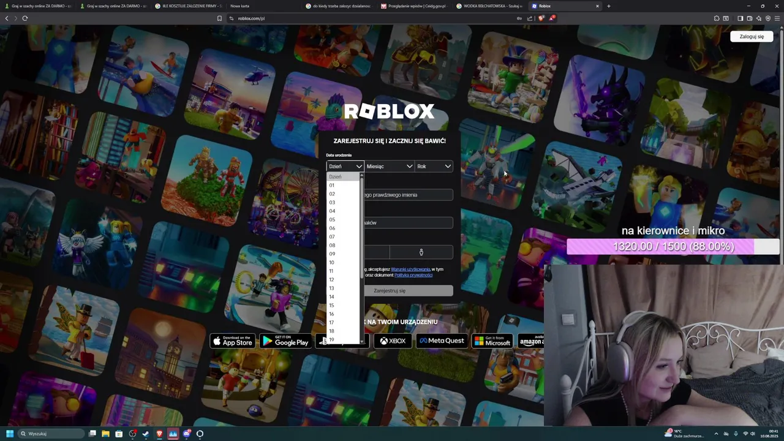
Task: Click the username field with 'prawdziwego imienia'
Action: click(409, 195)
